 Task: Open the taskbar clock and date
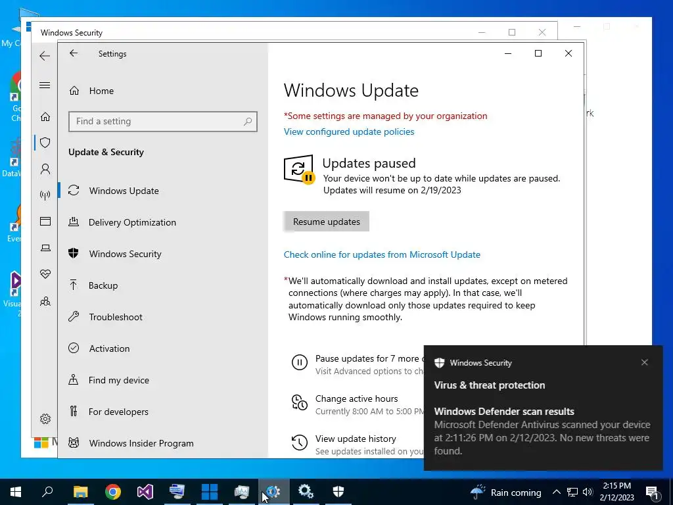(616, 492)
